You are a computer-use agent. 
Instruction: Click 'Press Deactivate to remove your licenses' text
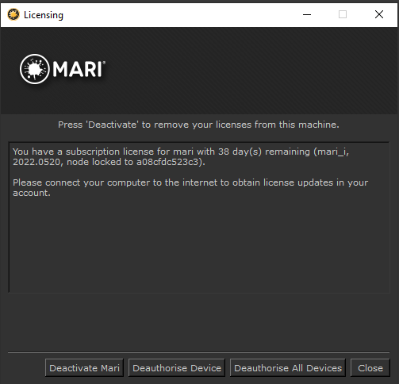198,125
